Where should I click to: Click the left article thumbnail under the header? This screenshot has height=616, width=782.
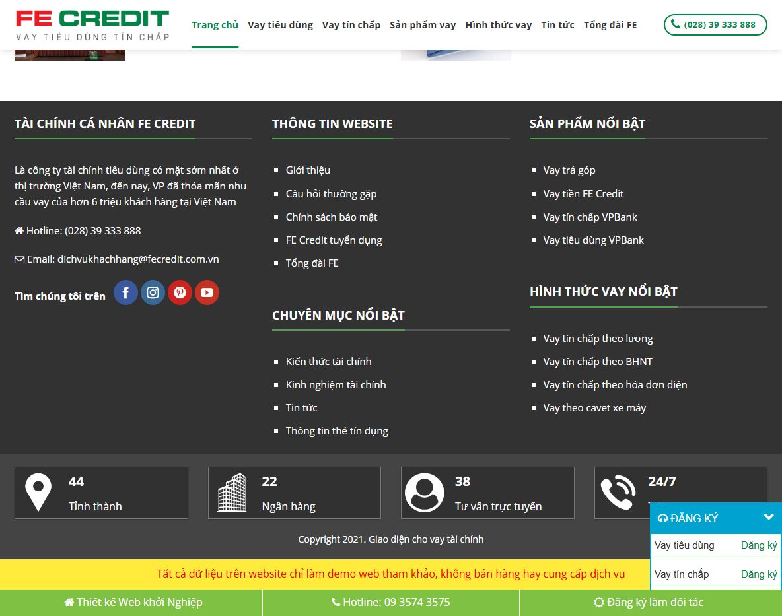point(70,55)
